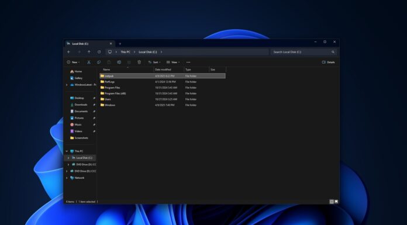Open Pictures in the sidebar

79,118
